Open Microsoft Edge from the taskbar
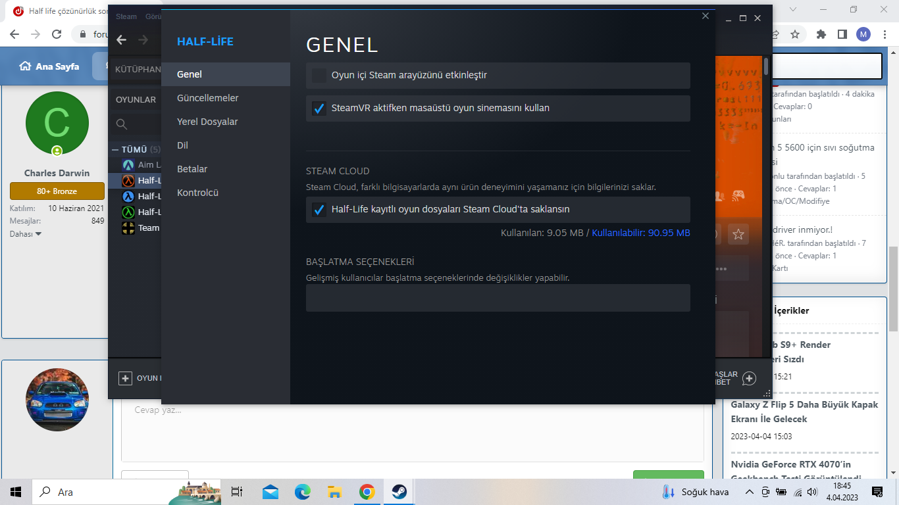This screenshot has width=899, height=505. (302, 492)
